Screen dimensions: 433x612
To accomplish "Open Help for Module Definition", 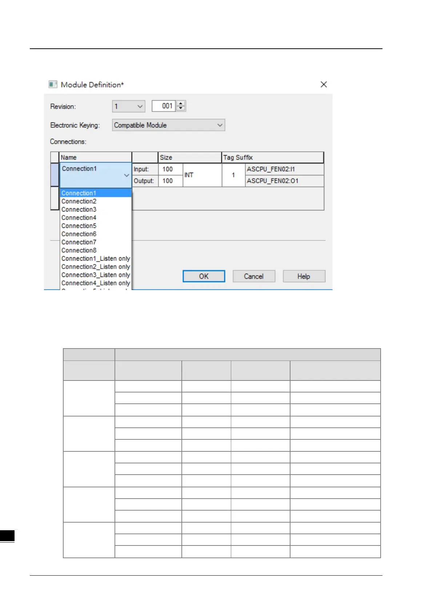I will 304,276.
